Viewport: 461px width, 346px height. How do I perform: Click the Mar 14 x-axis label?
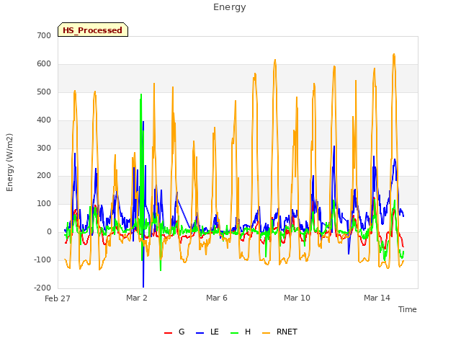coord(377,298)
